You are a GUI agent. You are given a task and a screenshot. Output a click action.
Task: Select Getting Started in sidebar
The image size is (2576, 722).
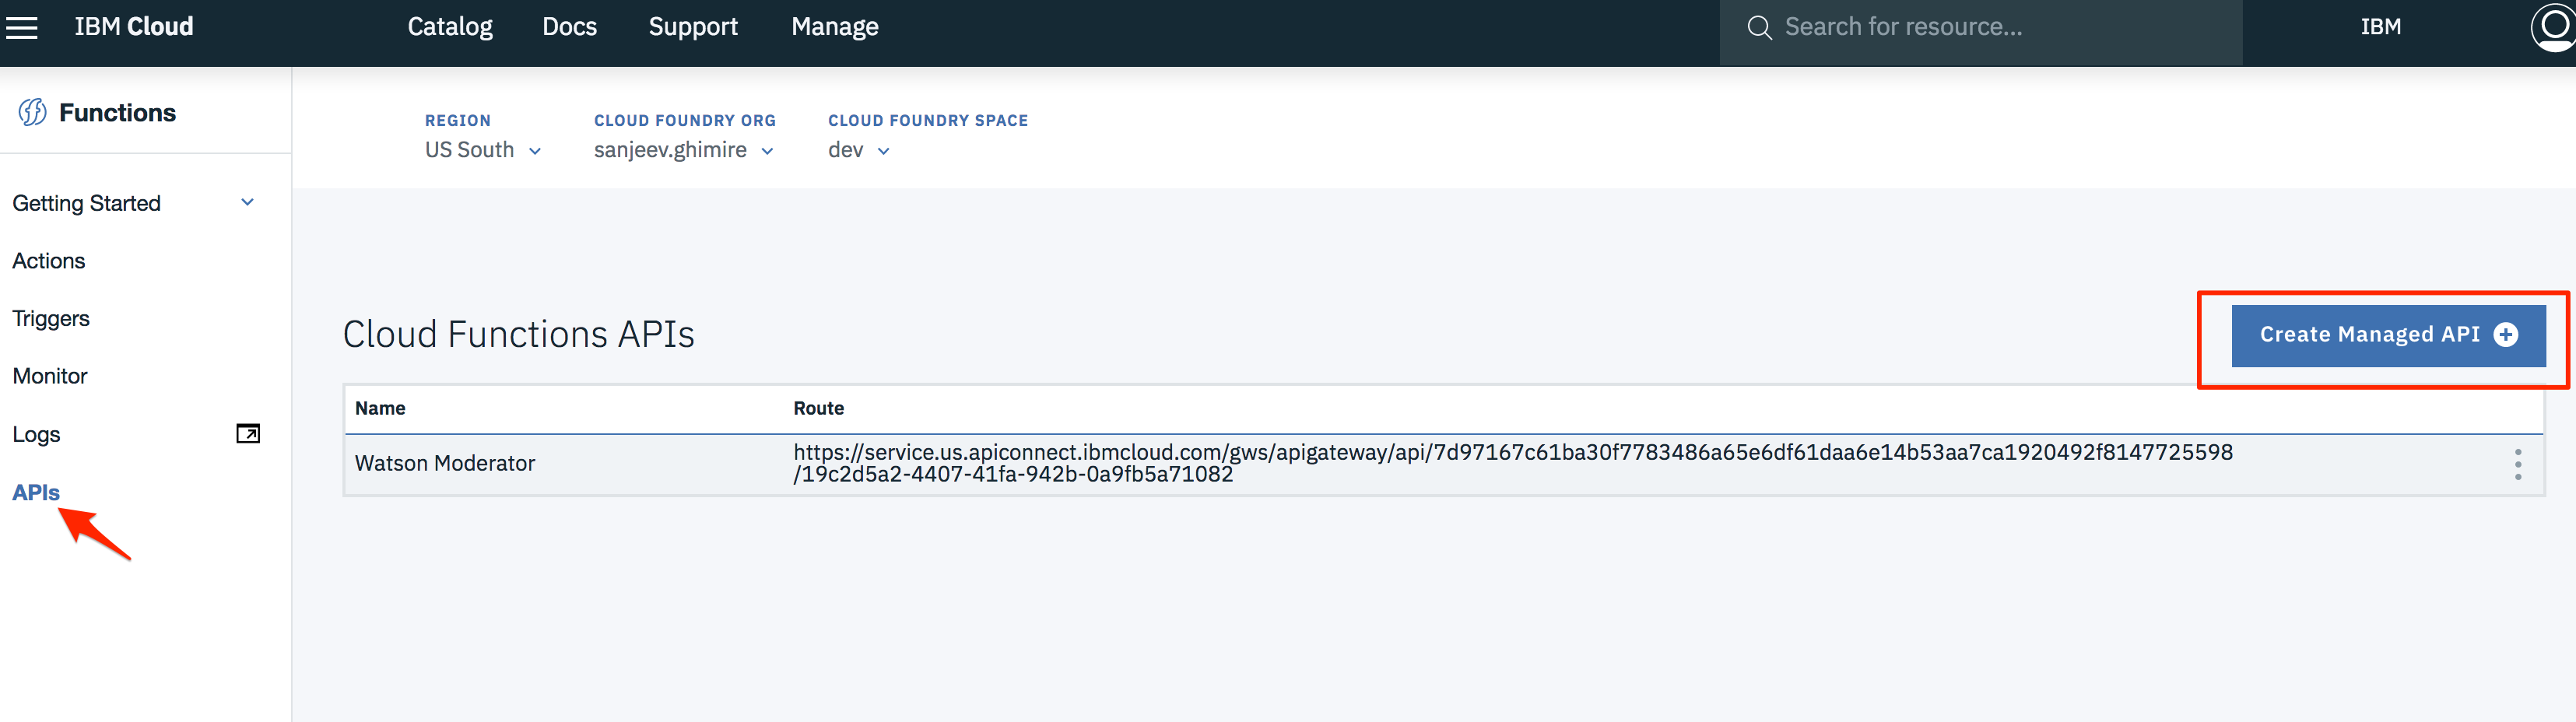tap(86, 203)
